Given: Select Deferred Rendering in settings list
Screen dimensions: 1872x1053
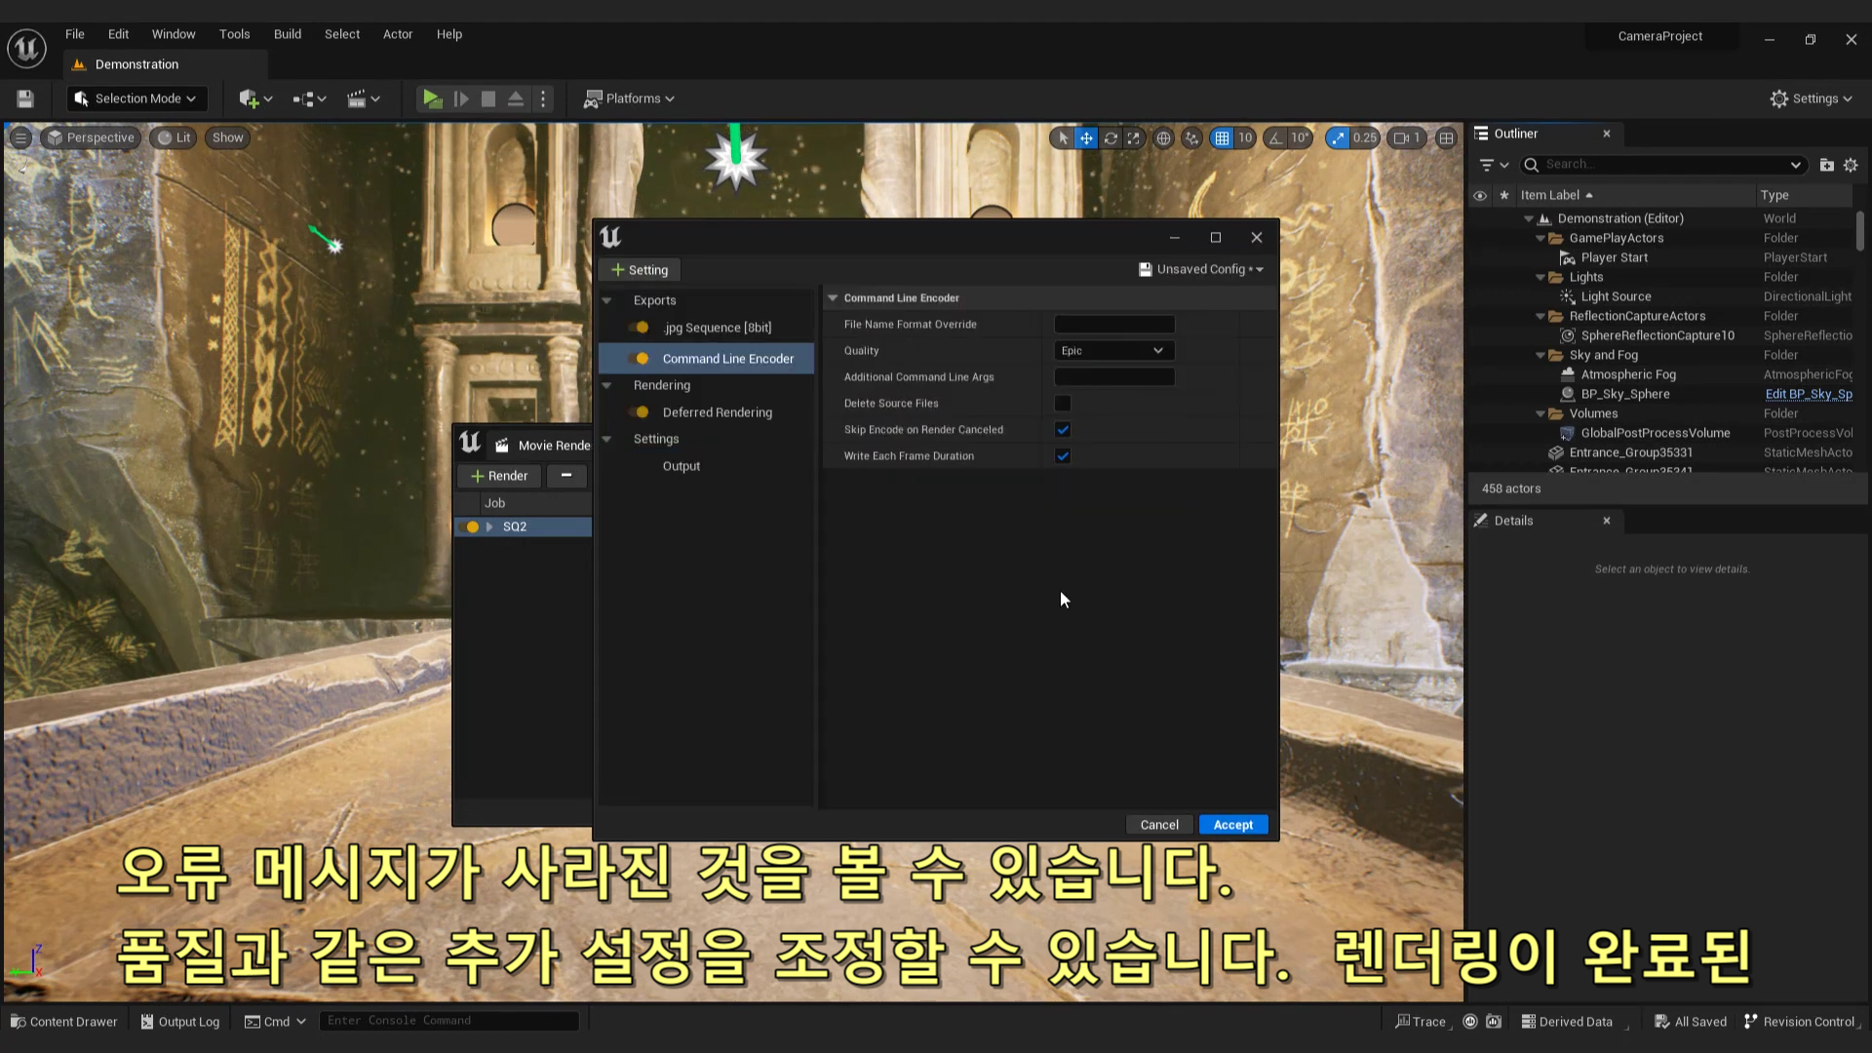Looking at the screenshot, I should (717, 412).
